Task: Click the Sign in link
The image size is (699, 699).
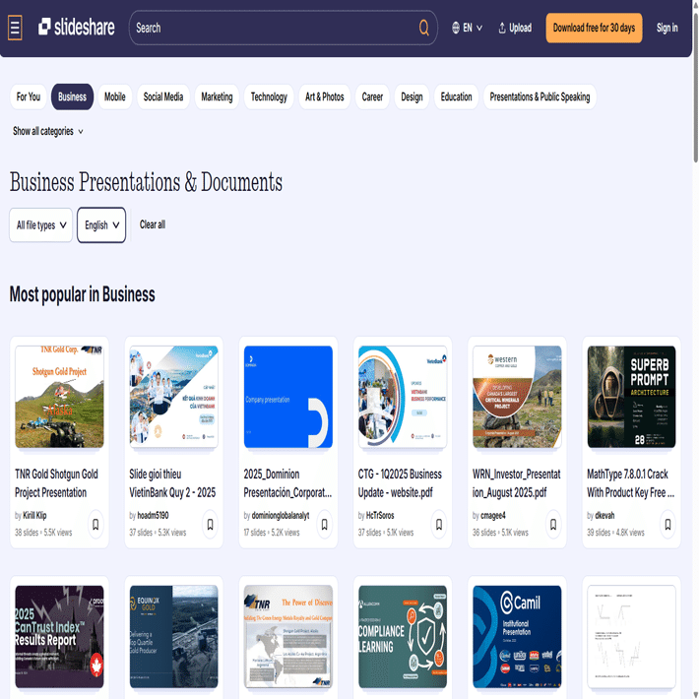Action: coord(667,28)
